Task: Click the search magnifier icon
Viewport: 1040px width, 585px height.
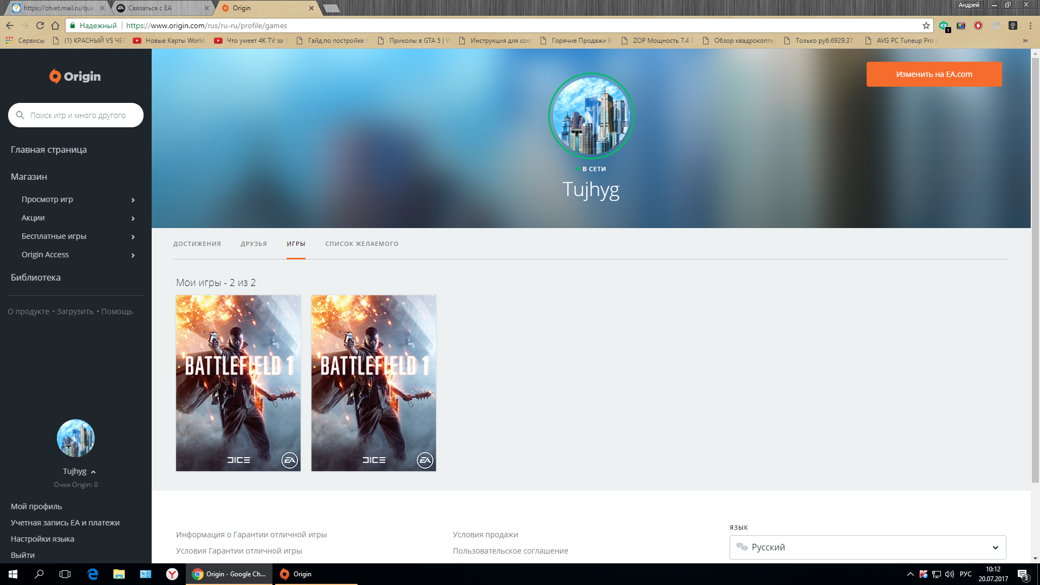Action: pos(20,115)
